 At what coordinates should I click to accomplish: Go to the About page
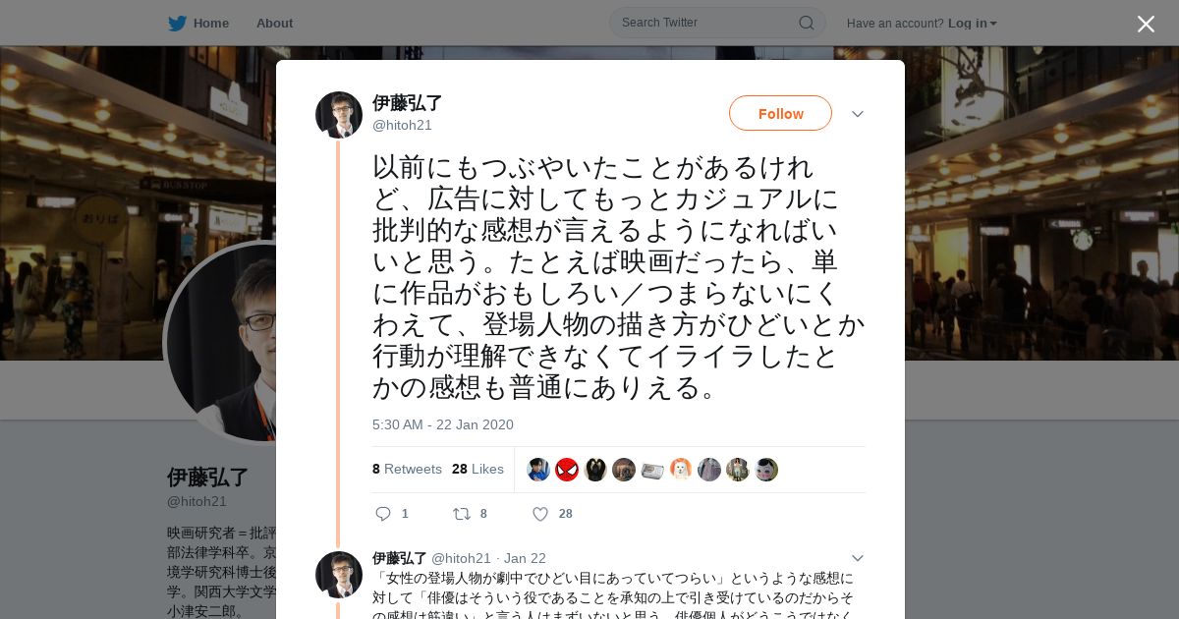[274, 24]
